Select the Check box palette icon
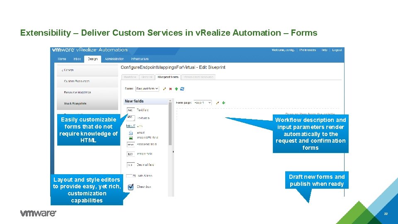Viewport: 398px width, 224px height. [x=131, y=187]
